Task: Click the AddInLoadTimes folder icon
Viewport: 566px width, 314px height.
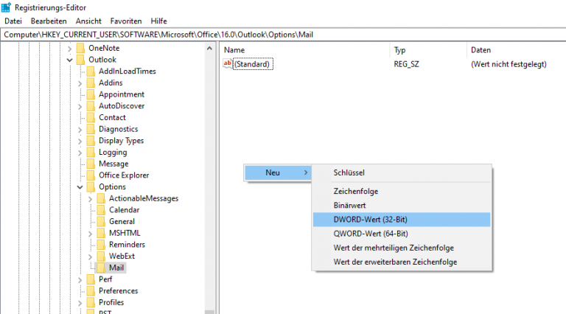Action: (x=91, y=71)
